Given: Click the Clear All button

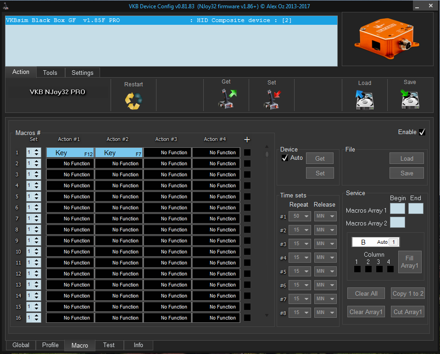Looking at the screenshot, I should click(366, 293).
